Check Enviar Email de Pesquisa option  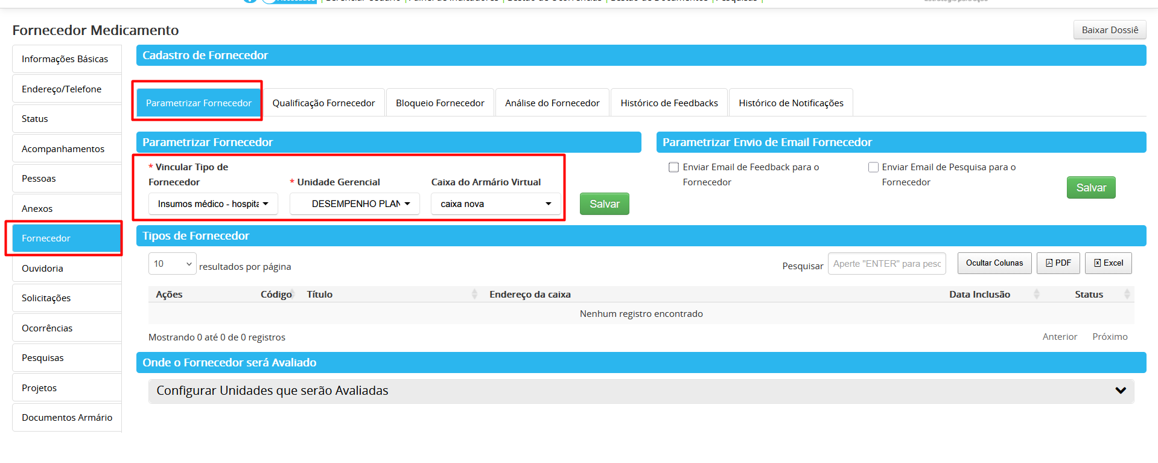click(873, 167)
